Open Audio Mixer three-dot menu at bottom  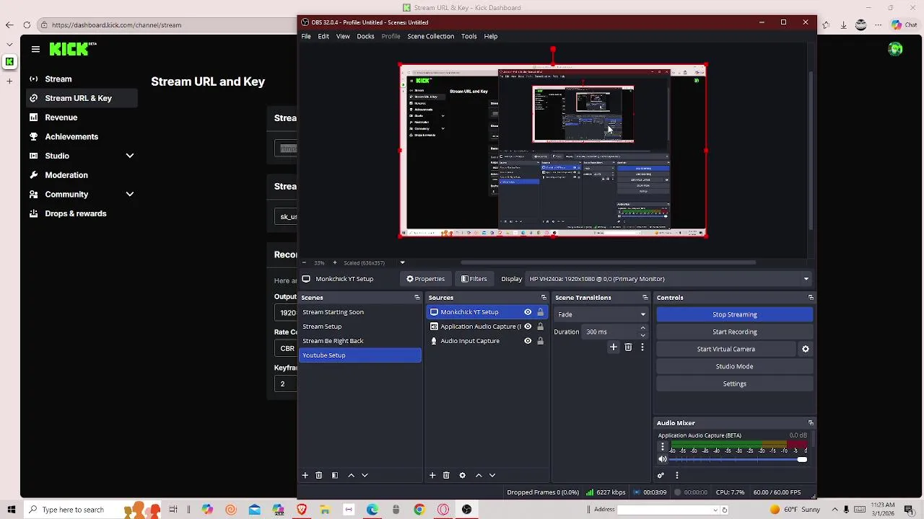676,476
